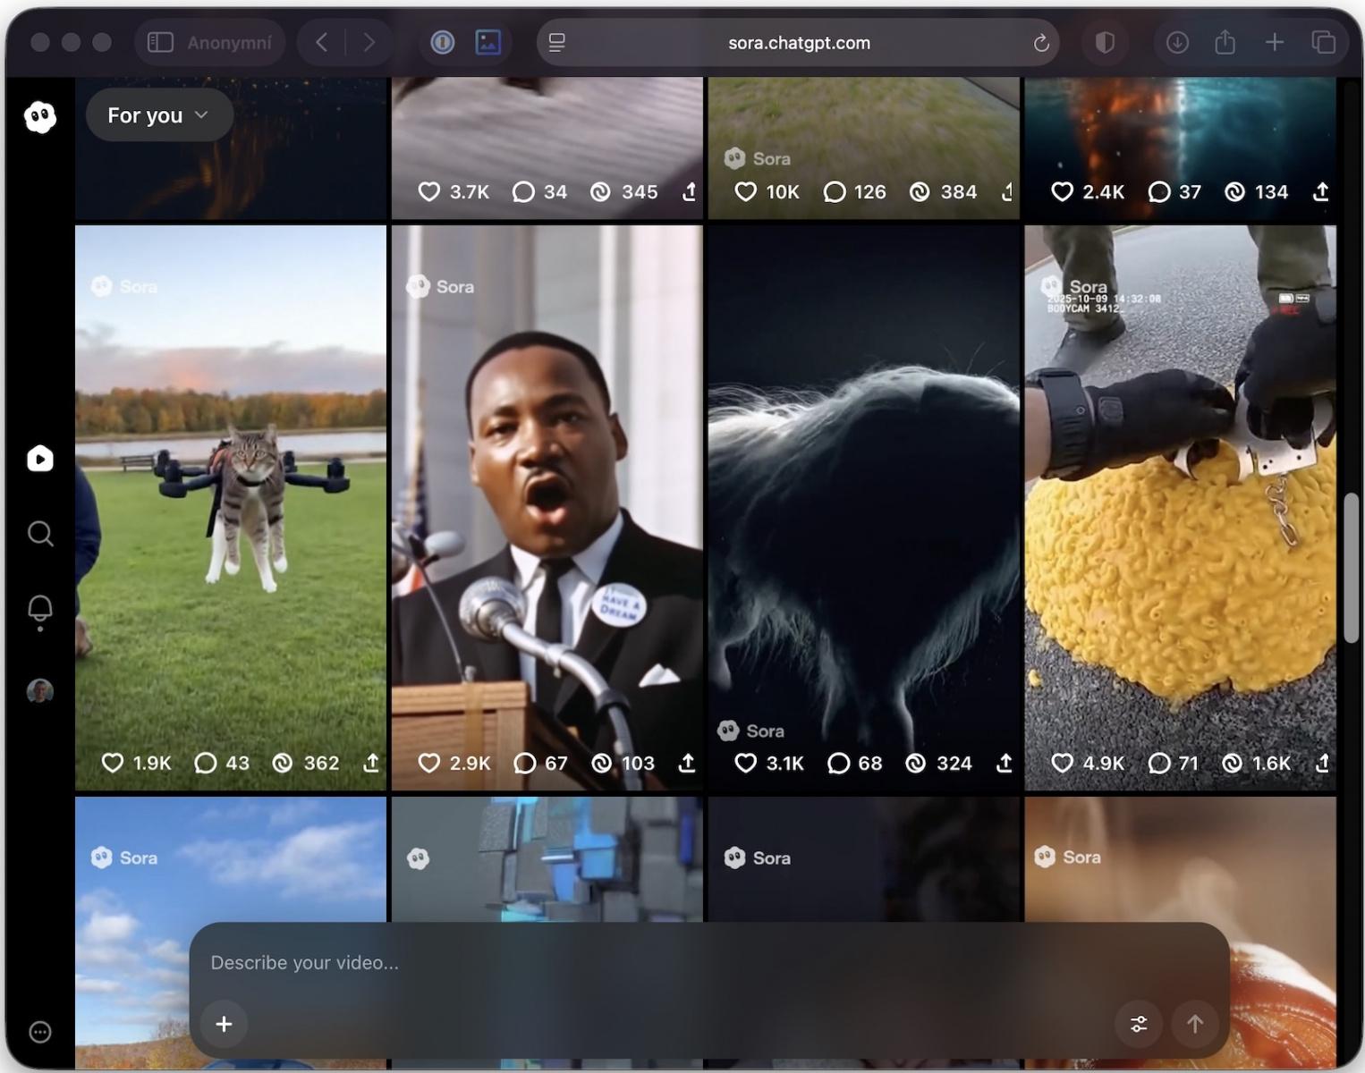Click the Sora logo in sidebar
The height and width of the screenshot is (1073, 1365).
click(40, 116)
